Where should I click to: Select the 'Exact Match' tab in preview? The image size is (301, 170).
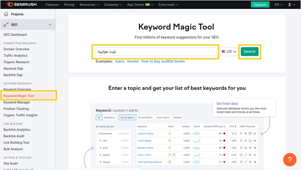163,118
